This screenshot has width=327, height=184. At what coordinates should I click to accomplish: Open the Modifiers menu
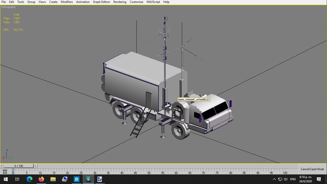pos(67,2)
